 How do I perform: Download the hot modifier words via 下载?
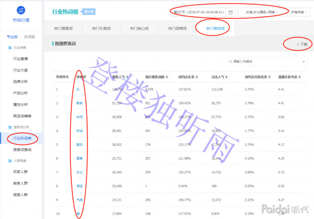(x=302, y=44)
